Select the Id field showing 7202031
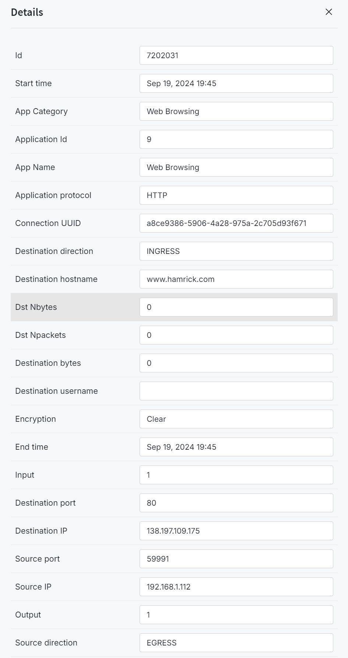 [x=236, y=55]
